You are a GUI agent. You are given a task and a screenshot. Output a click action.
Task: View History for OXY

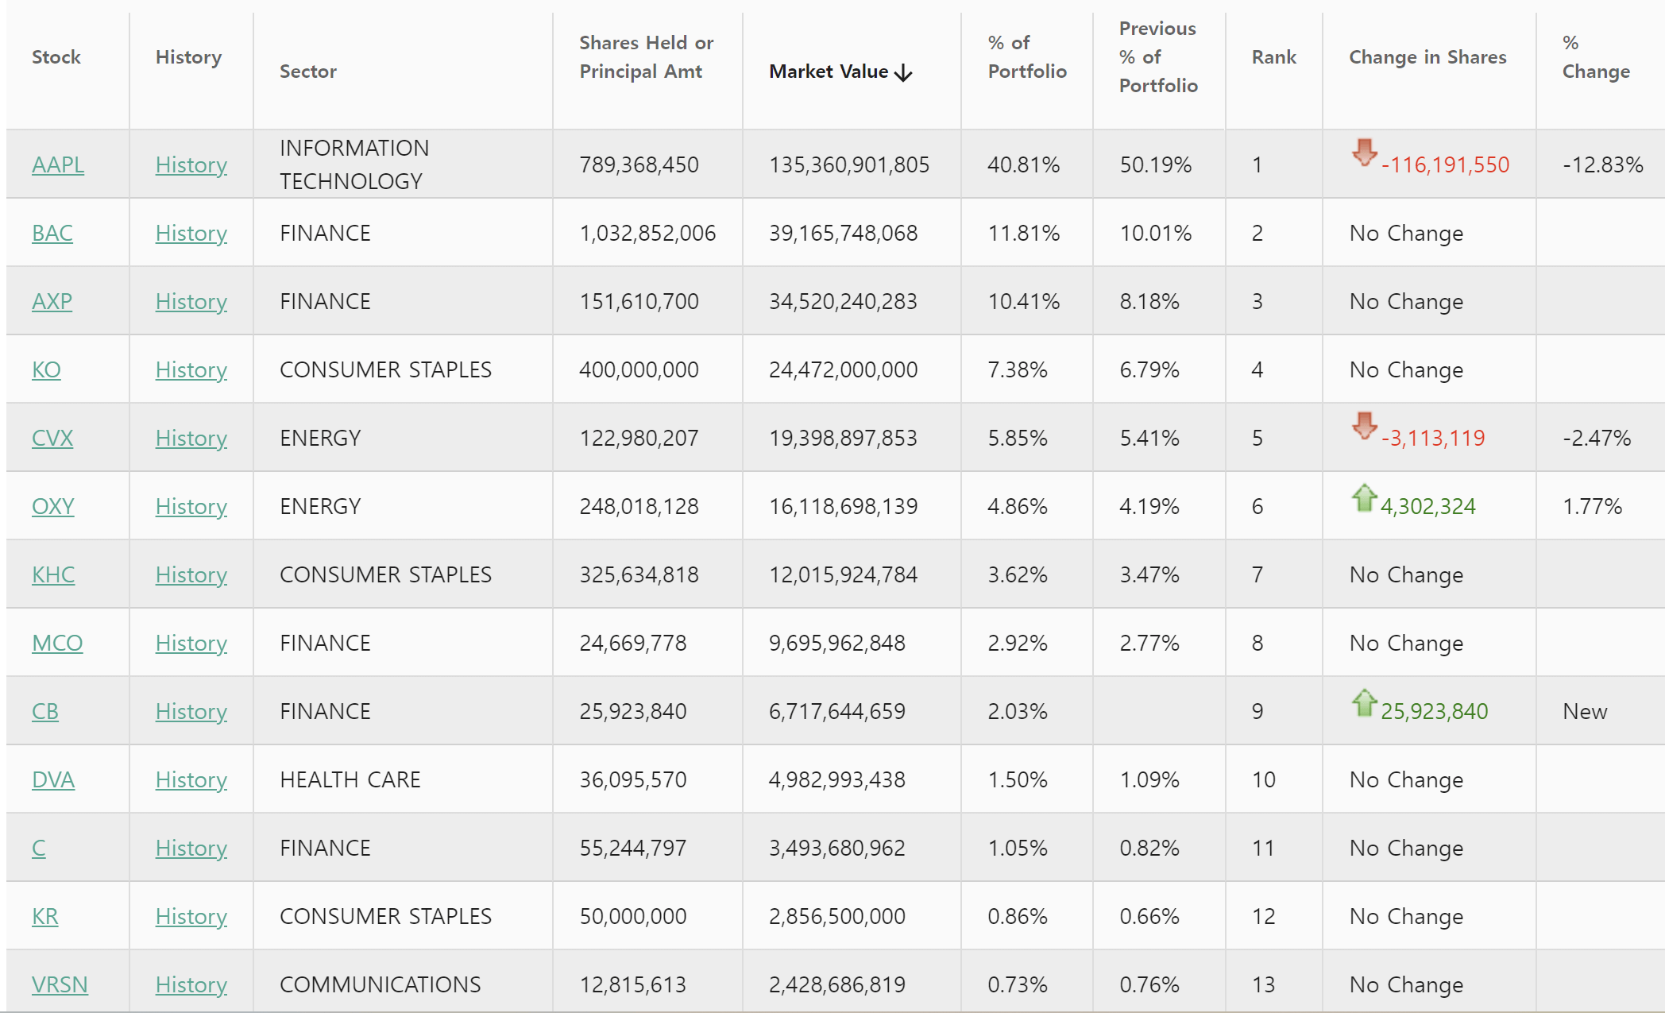click(x=191, y=506)
